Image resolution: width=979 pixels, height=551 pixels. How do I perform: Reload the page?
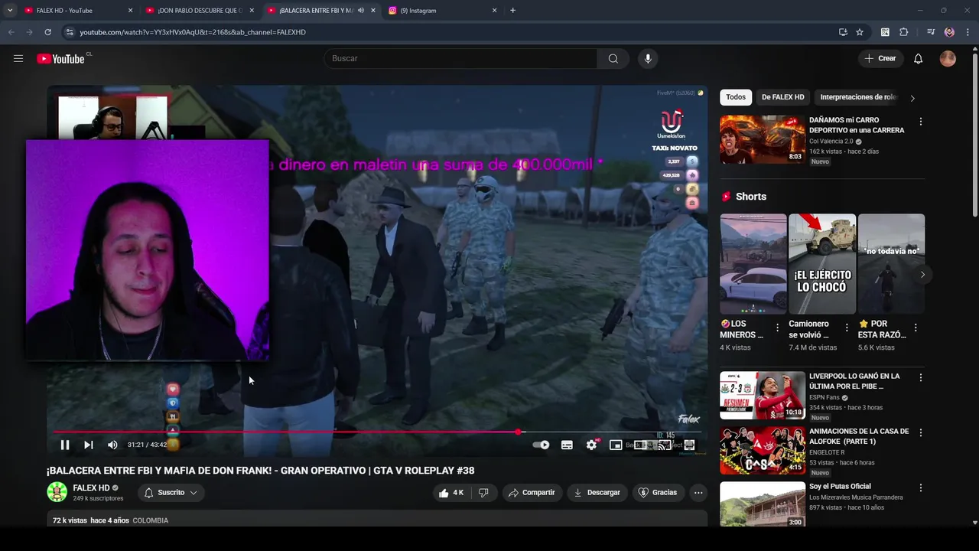click(x=47, y=32)
